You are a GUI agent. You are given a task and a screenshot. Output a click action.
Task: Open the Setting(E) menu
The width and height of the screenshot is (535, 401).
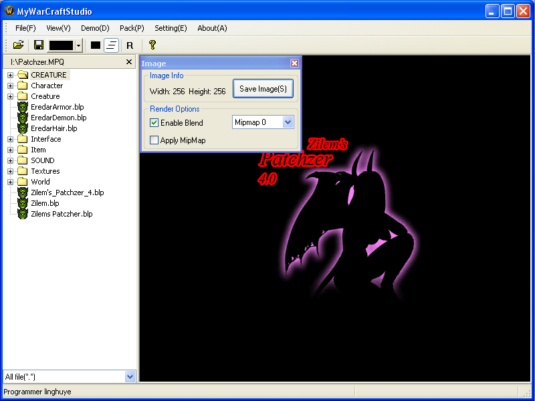(x=171, y=28)
